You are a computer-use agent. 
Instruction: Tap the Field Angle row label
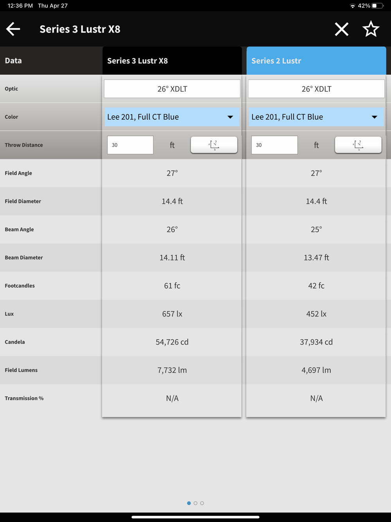coord(18,173)
